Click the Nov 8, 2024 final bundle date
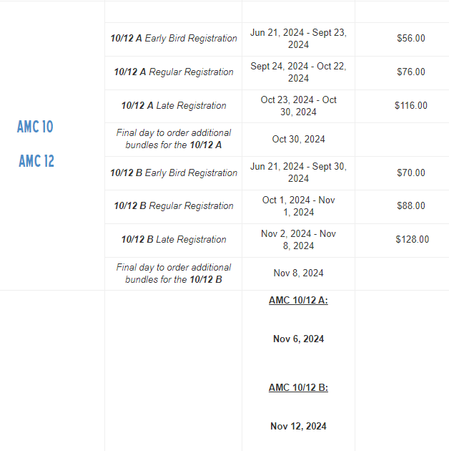Viewport: 449px width, 451px height. click(298, 273)
